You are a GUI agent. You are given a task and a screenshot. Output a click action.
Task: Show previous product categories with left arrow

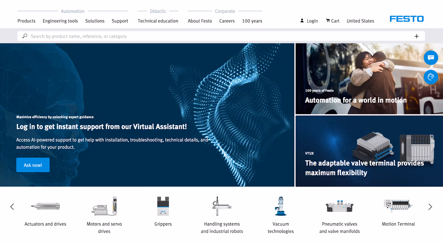(x=12, y=207)
